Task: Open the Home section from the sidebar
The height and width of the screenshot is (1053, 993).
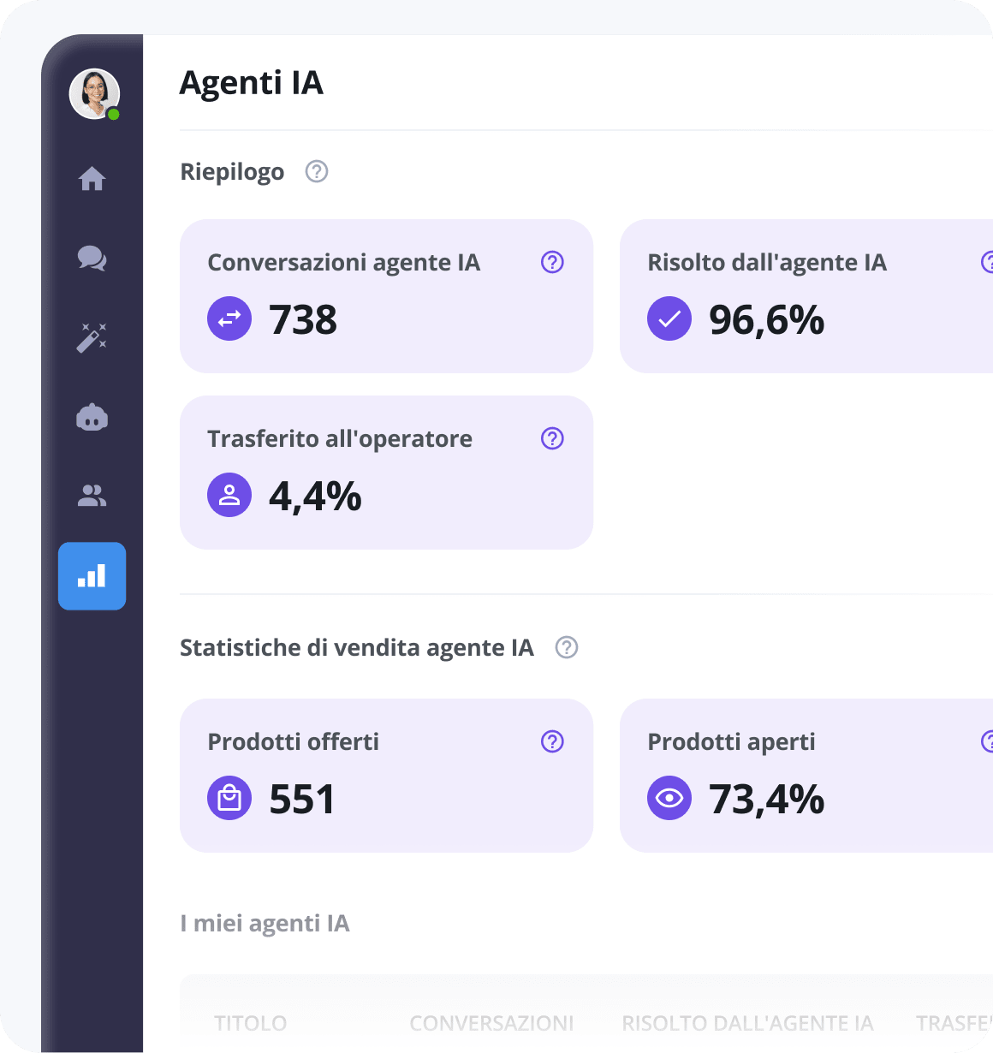Action: pos(92,179)
